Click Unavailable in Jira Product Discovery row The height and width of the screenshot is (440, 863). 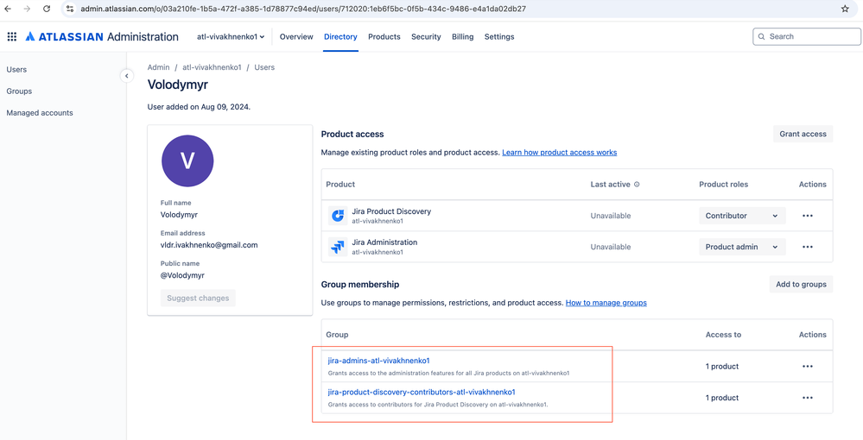(611, 216)
